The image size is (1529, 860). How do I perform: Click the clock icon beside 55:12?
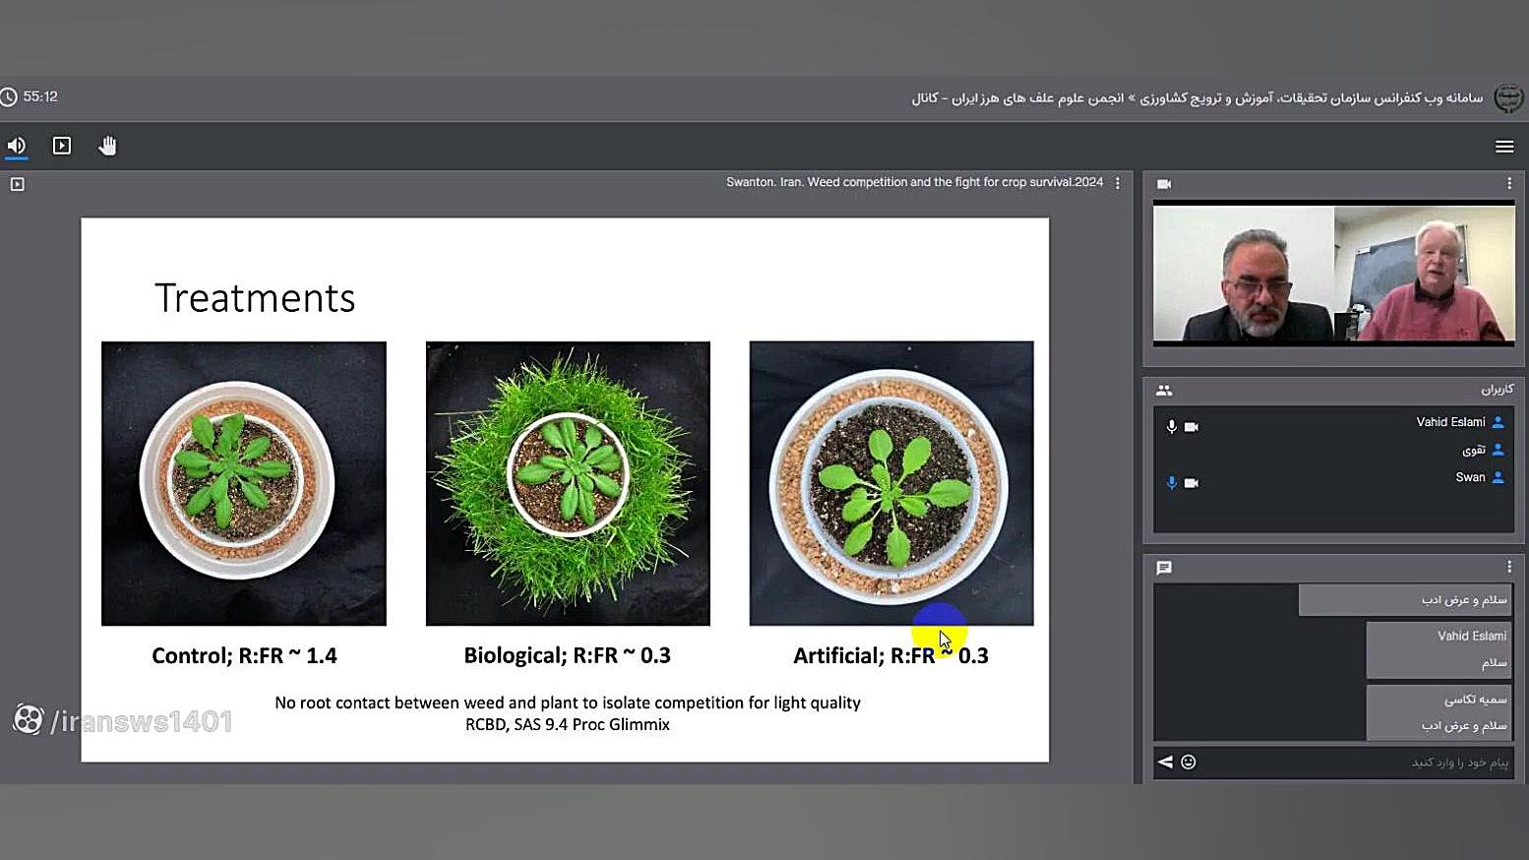tap(9, 96)
